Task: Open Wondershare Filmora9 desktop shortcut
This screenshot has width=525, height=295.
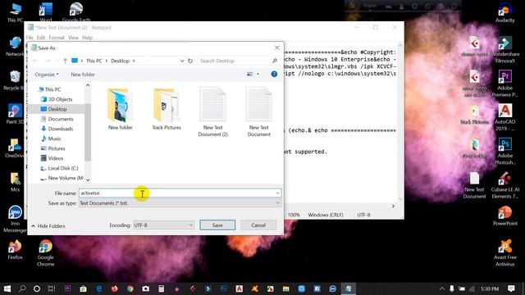Action: tap(505, 49)
